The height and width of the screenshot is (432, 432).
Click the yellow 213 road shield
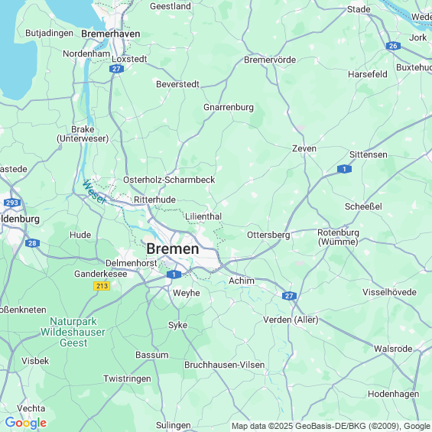point(102,286)
